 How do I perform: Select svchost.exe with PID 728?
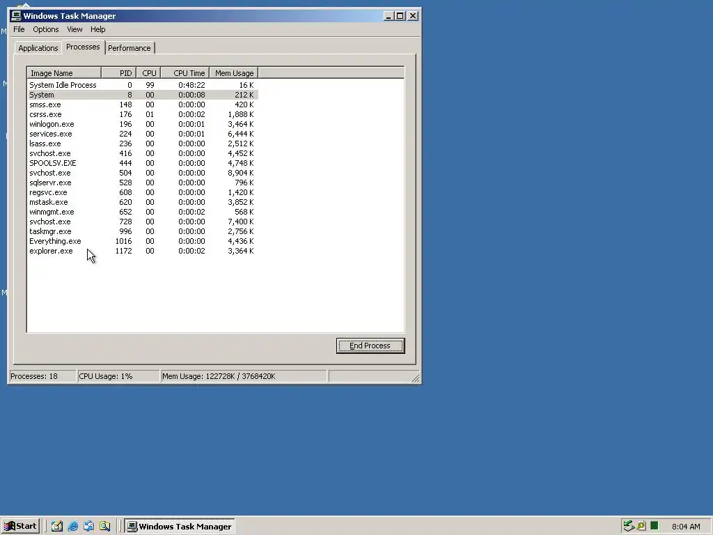coord(143,222)
